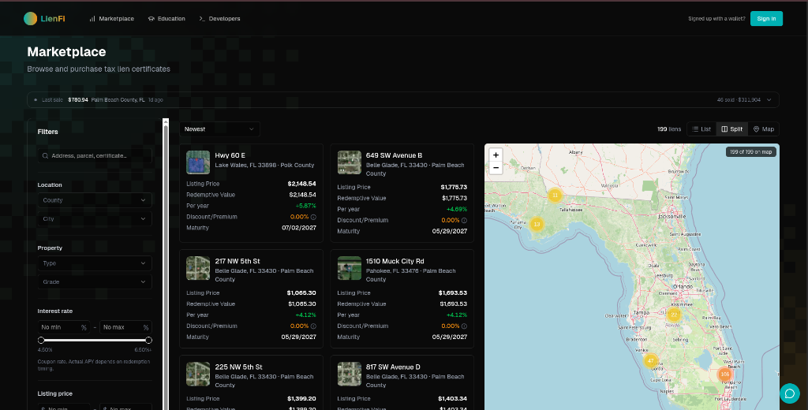Zoom in on the map

click(496, 155)
